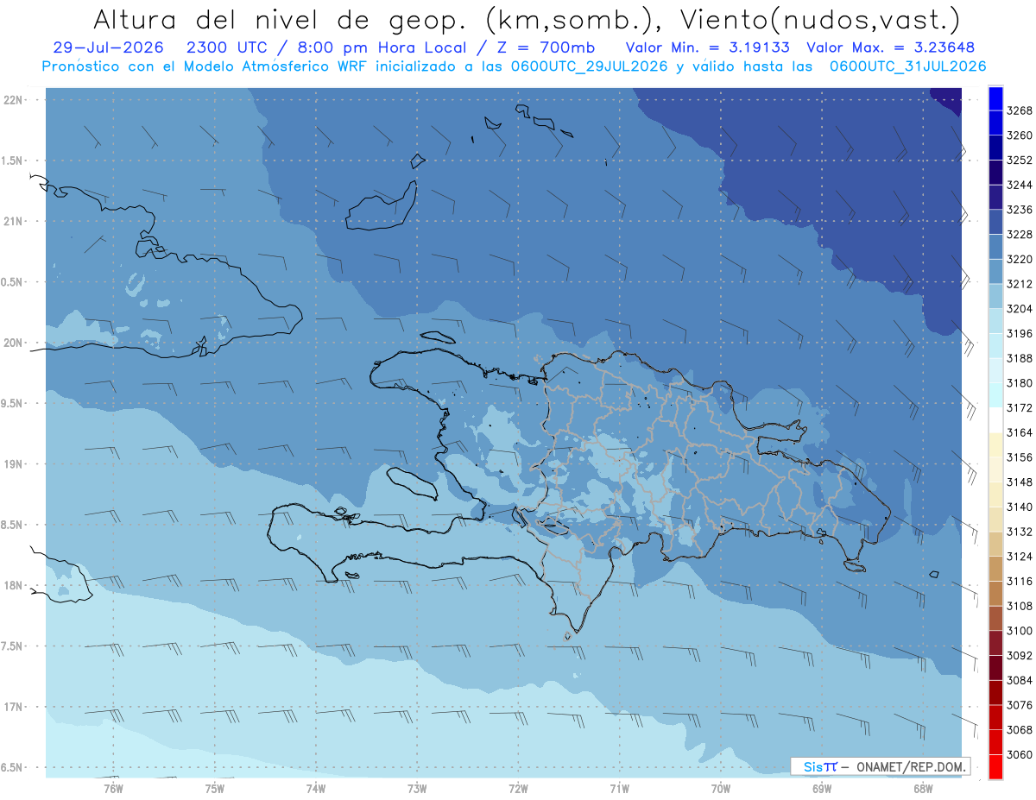Click "Valor Max. = 3.23648" text
1036x800 pixels.
point(893,47)
